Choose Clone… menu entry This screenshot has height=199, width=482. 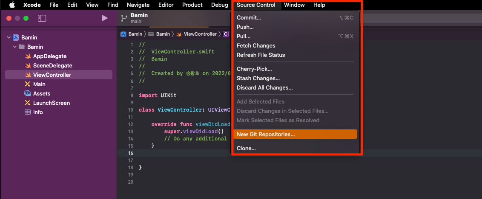tap(295, 149)
